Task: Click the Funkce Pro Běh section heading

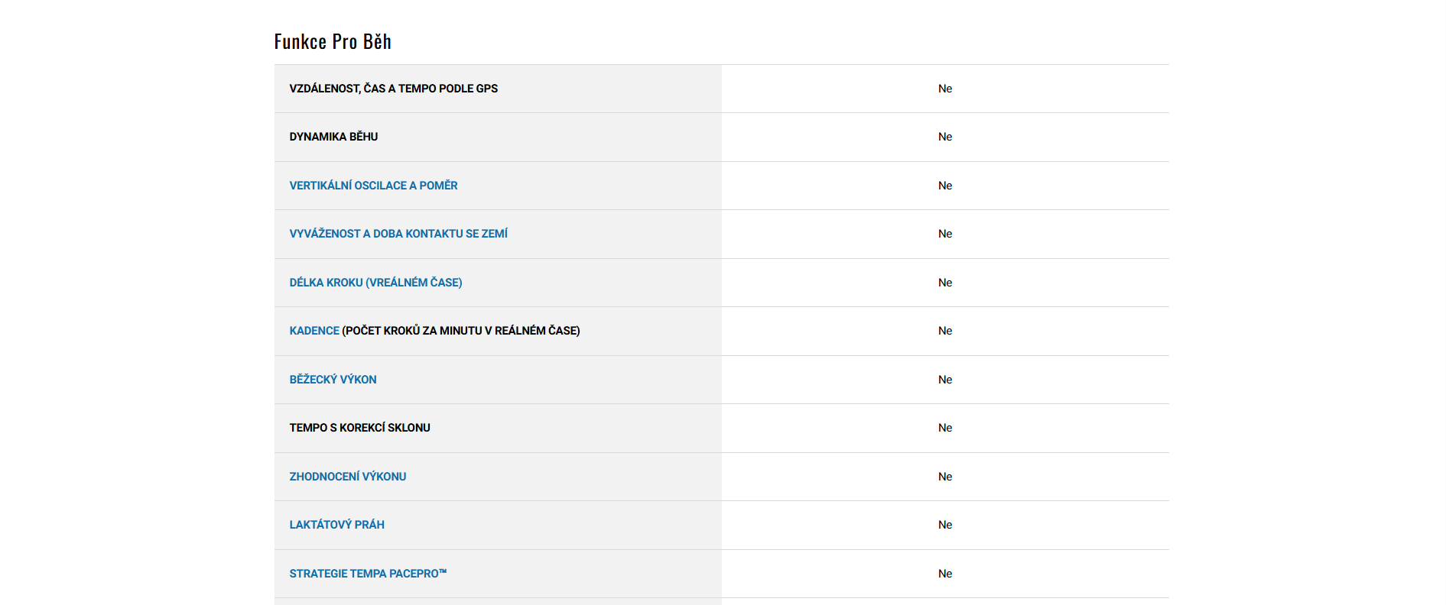Action: coord(333,41)
